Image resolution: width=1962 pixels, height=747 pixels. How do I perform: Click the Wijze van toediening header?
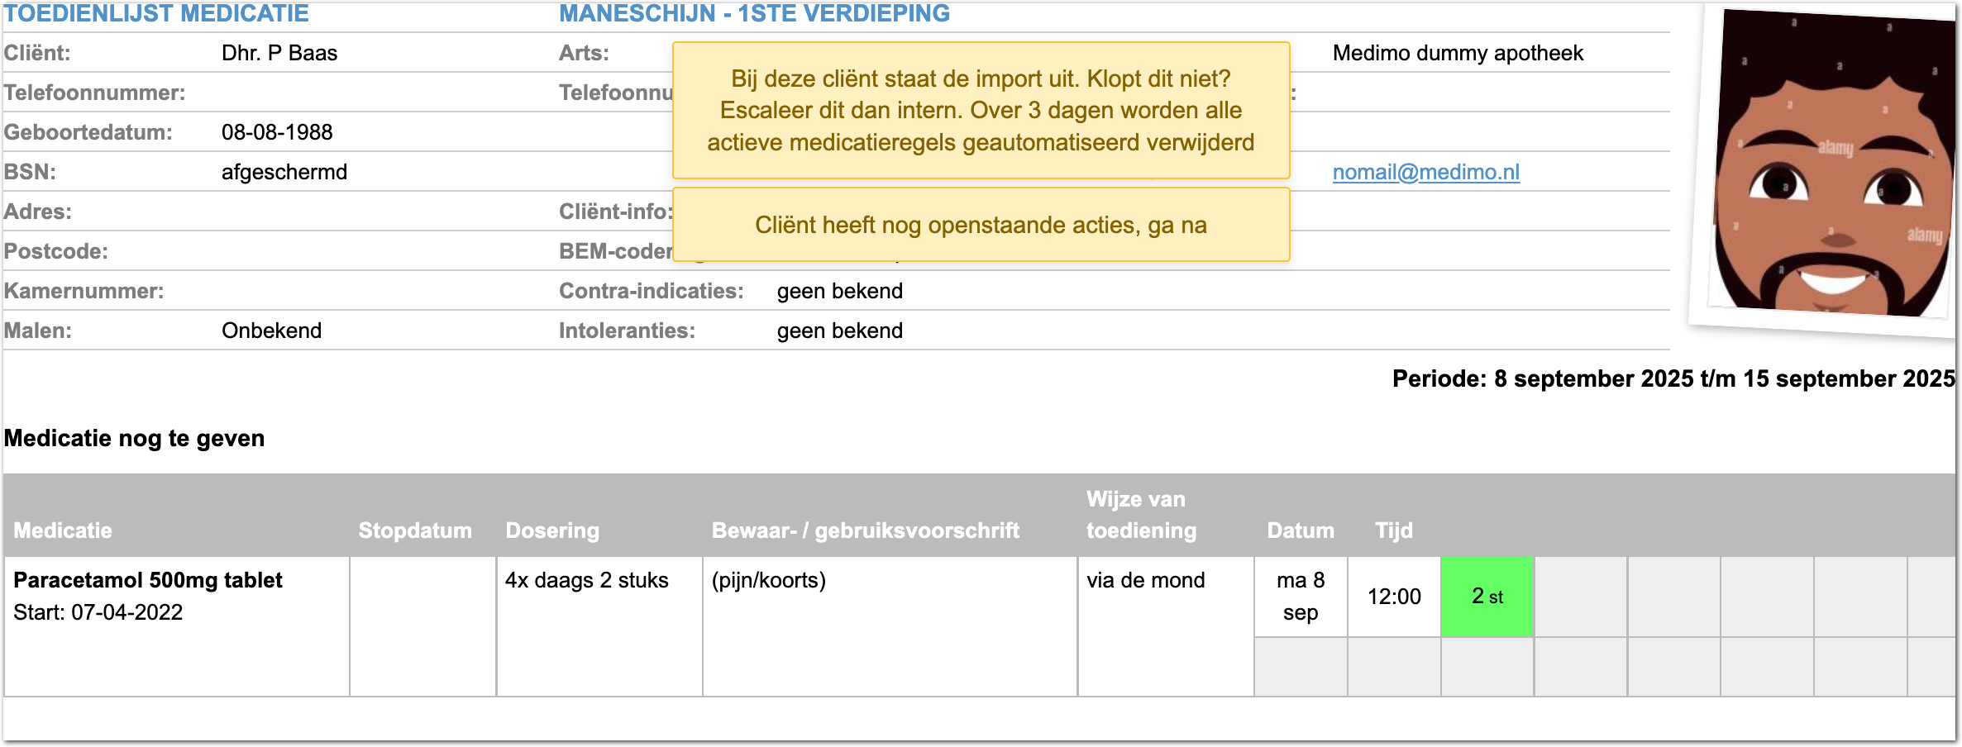click(x=1141, y=516)
